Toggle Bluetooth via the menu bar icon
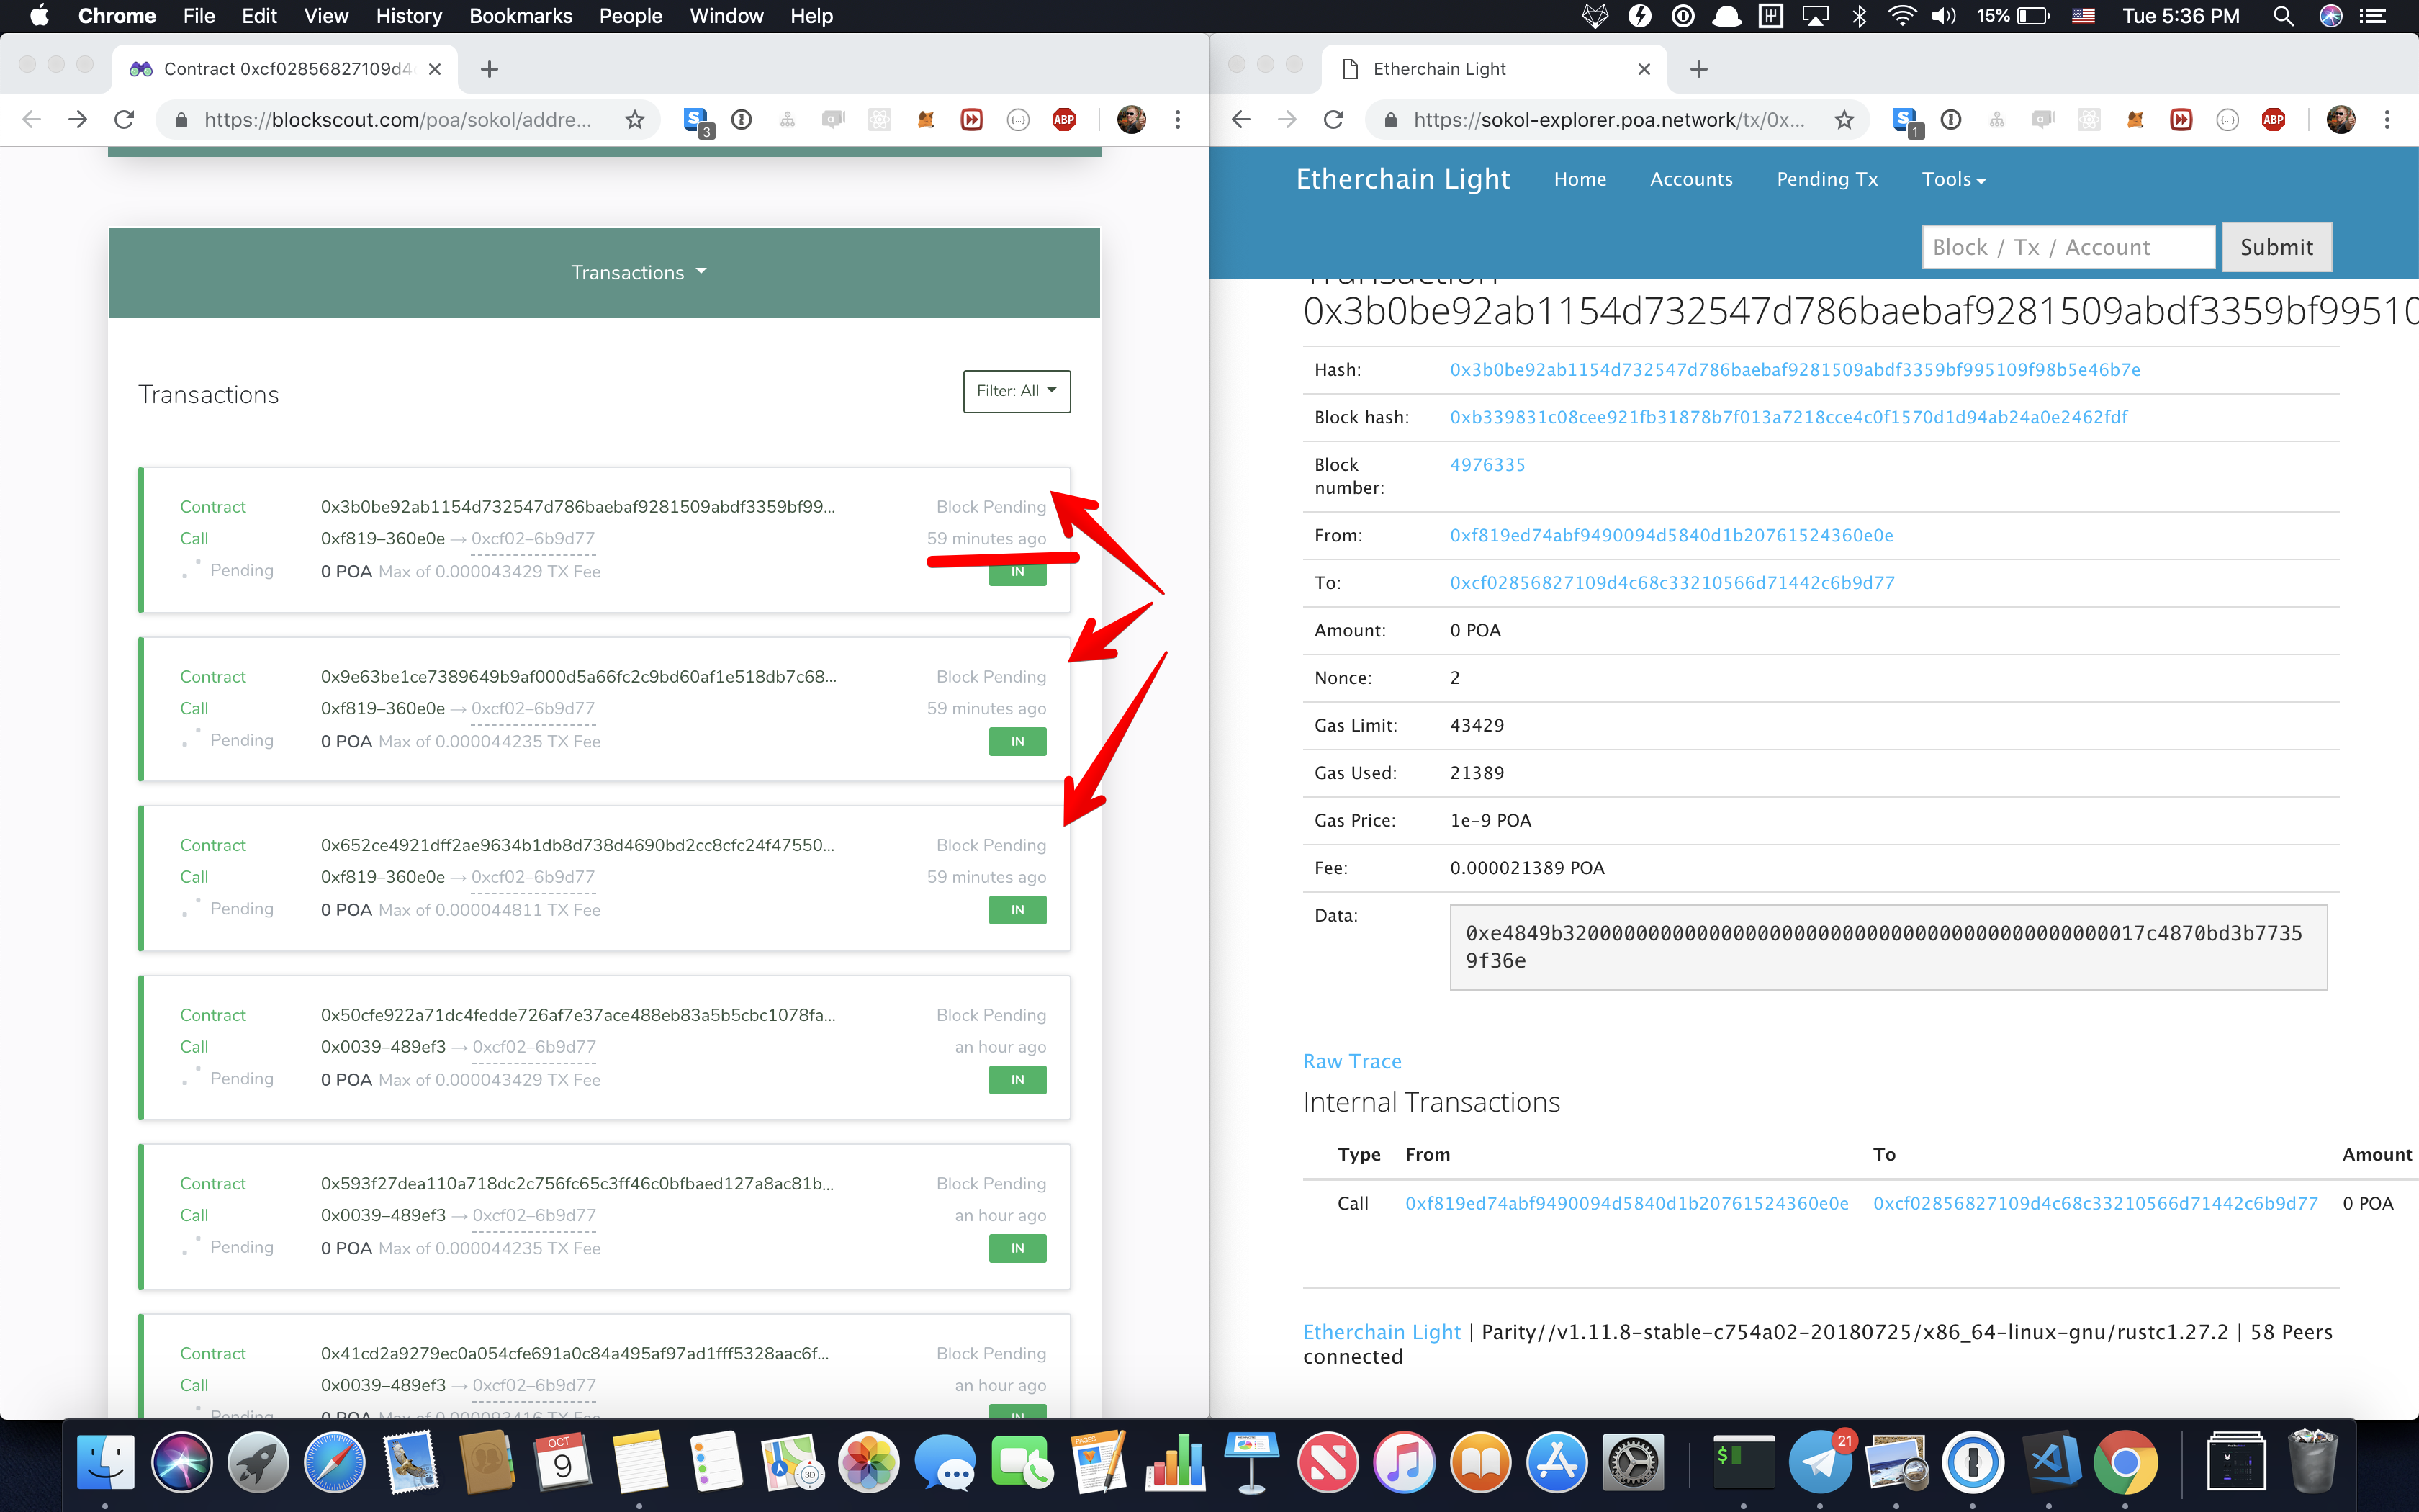The image size is (2419, 1512). coord(1859,16)
